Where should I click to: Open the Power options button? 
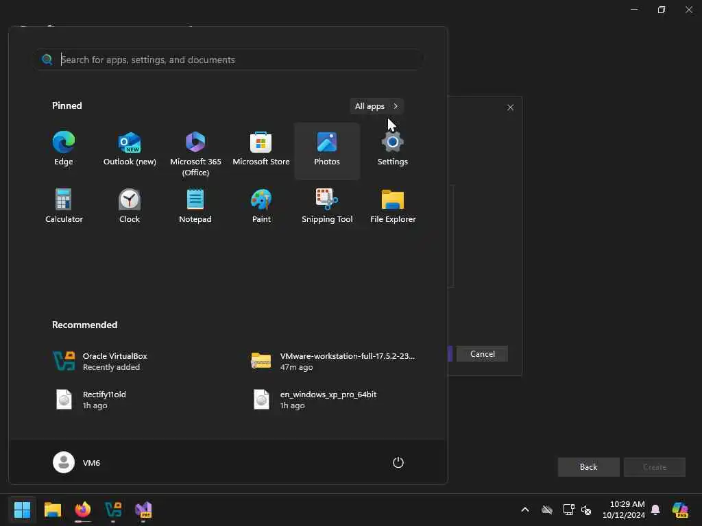coord(398,462)
